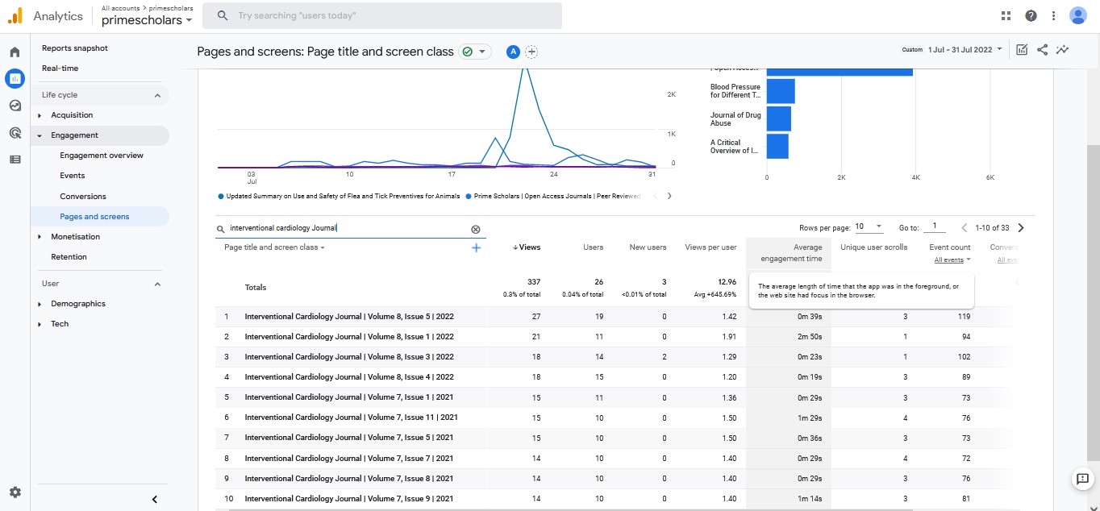Clear the table search filter

click(475, 229)
